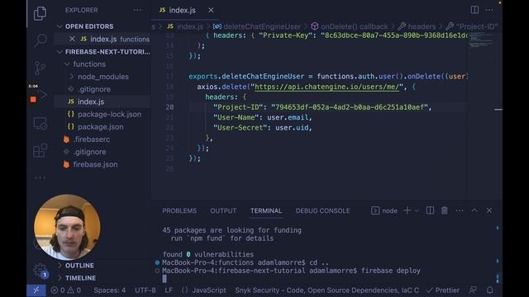This screenshot has width=529, height=297.
Task: Open package-lock.json in the file tree
Action: pyautogui.click(x=109, y=115)
